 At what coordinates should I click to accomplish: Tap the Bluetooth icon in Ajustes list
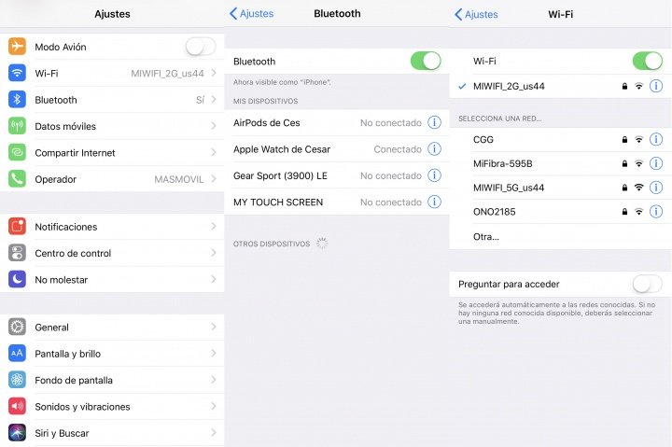pyautogui.click(x=17, y=100)
